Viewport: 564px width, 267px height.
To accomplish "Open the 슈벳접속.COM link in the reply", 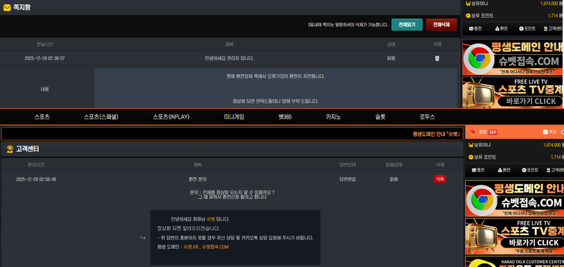I will (215, 247).
